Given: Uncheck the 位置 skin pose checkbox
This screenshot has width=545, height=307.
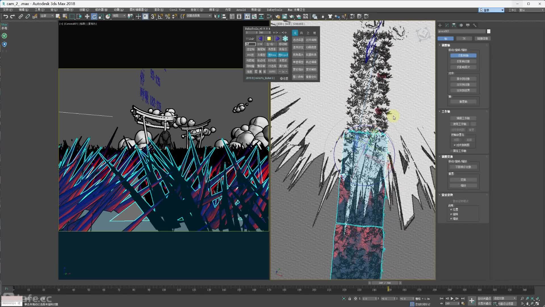Looking at the screenshot, I should (x=451, y=209).
